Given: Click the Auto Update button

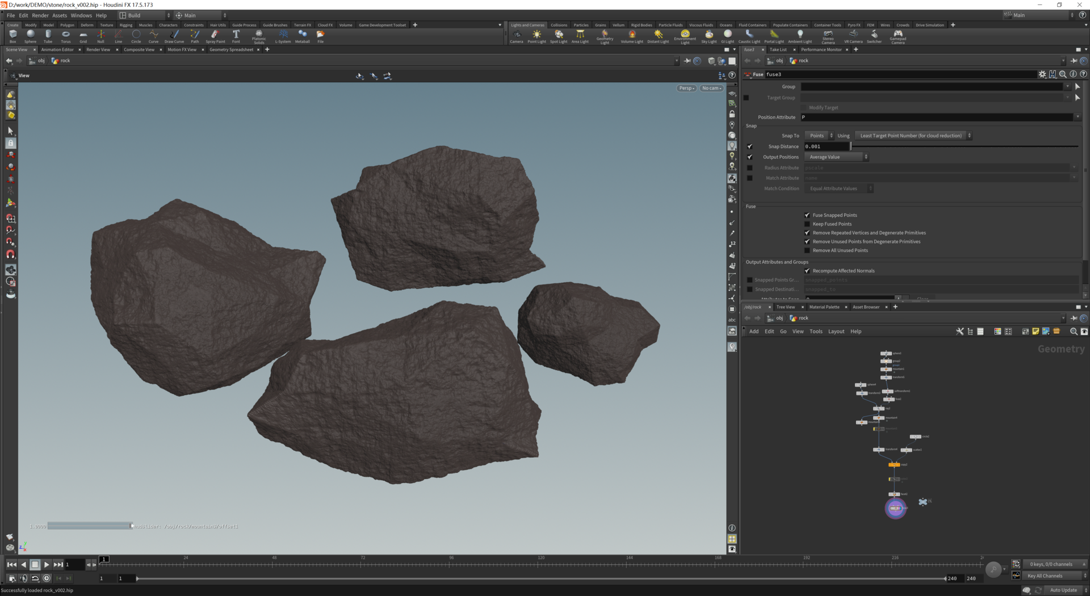Looking at the screenshot, I should point(1063,590).
